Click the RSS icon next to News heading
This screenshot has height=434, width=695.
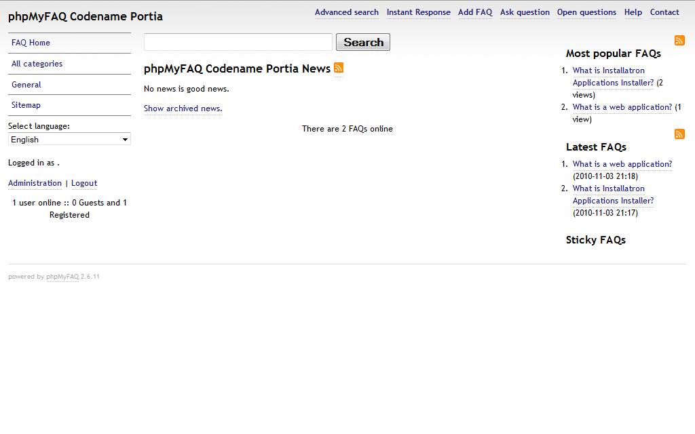[339, 68]
